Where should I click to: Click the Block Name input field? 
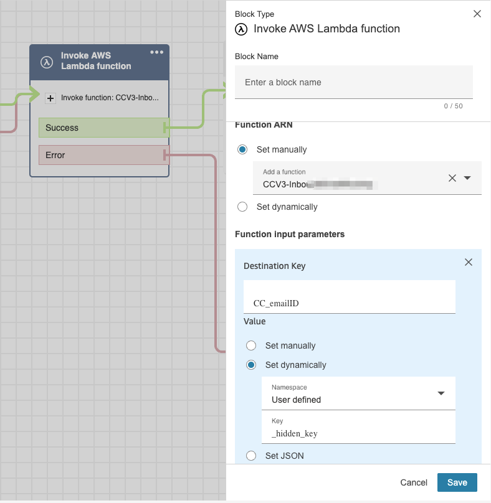tap(353, 82)
